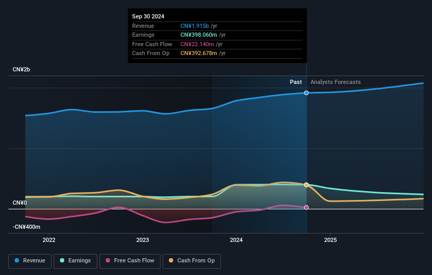Click the CN¥1.915b revenue value
The image size is (432, 275).
(195, 26)
